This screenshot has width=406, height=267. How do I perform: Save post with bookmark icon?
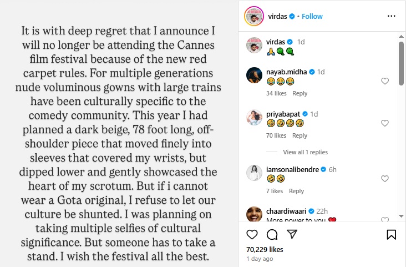pyautogui.click(x=391, y=235)
